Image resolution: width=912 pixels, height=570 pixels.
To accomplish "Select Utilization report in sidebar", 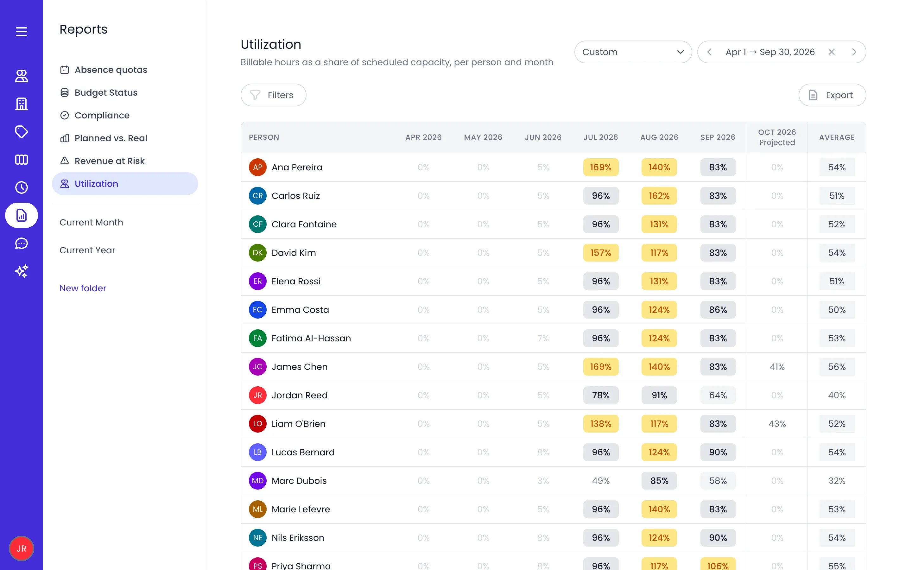I will [125, 184].
